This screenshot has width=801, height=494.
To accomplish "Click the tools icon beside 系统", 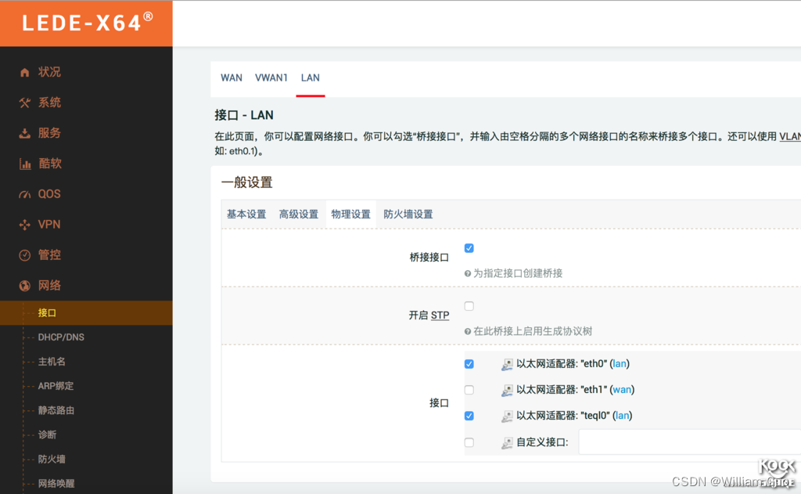I will [25, 103].
